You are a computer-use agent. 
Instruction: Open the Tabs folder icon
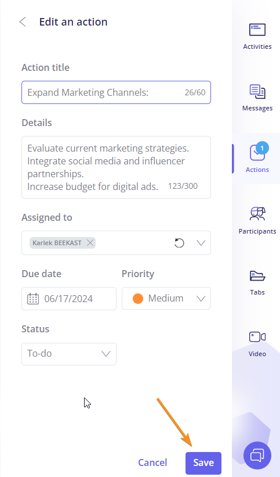(x=257, y=275)
